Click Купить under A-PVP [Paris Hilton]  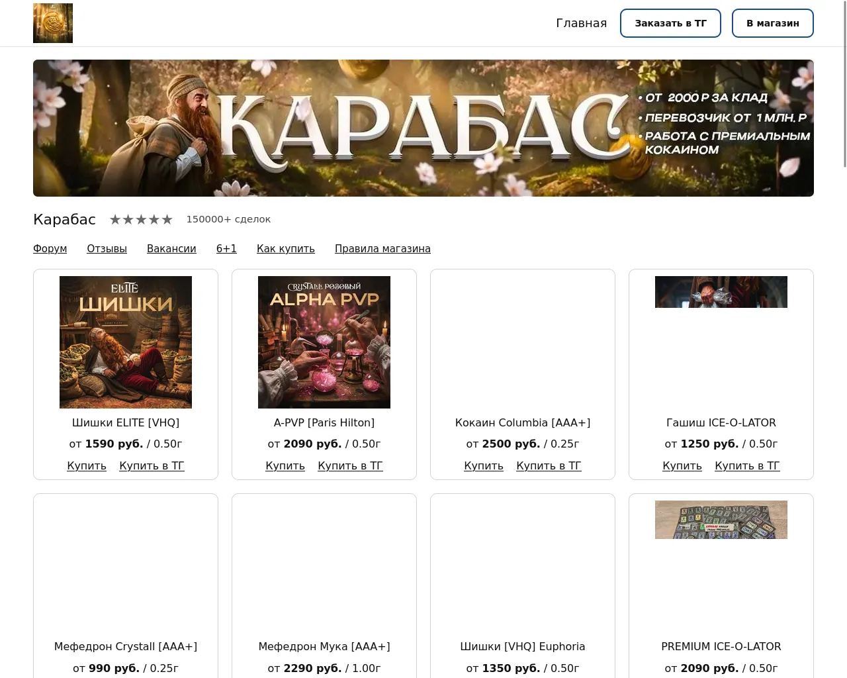[x=285, y=465]
